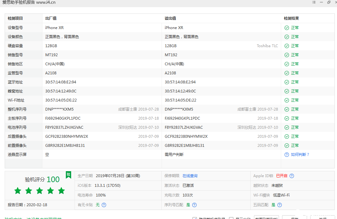Click the green check icon in 设备颜色 row

(287, 37)
